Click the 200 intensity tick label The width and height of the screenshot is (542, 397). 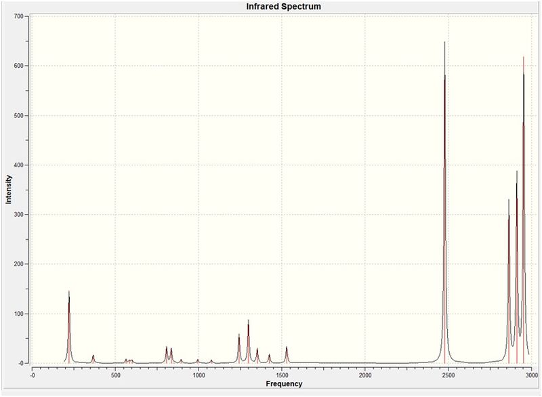point(19,264)
